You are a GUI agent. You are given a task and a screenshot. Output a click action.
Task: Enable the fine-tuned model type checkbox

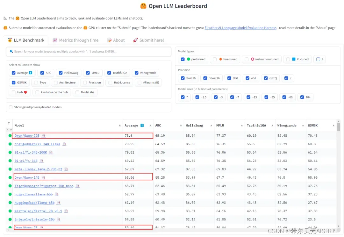(215, 59)
